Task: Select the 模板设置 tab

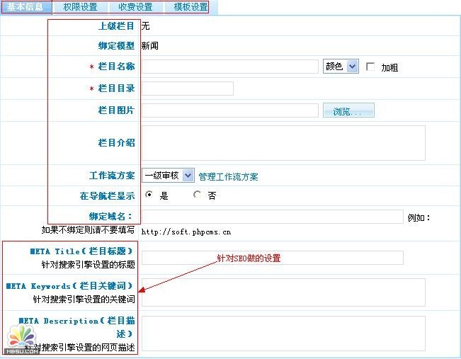Action: tap(190, 8)
